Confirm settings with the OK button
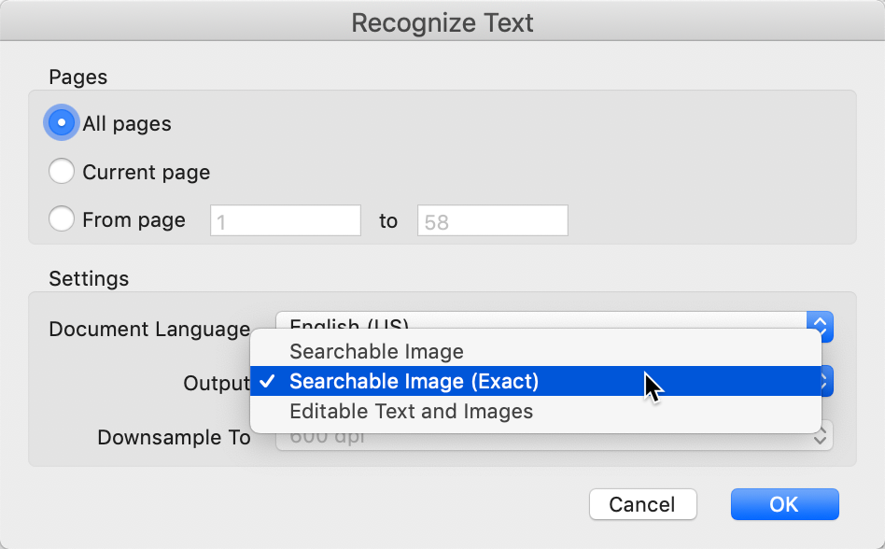Viewport: 885px width, 549px height. point(784,504)
